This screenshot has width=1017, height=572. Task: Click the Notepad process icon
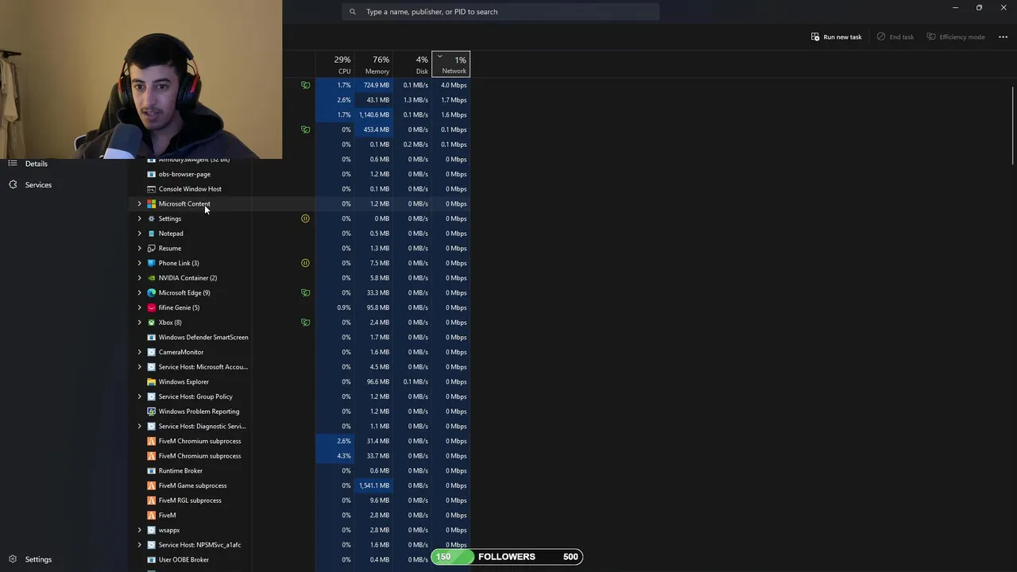151,234
